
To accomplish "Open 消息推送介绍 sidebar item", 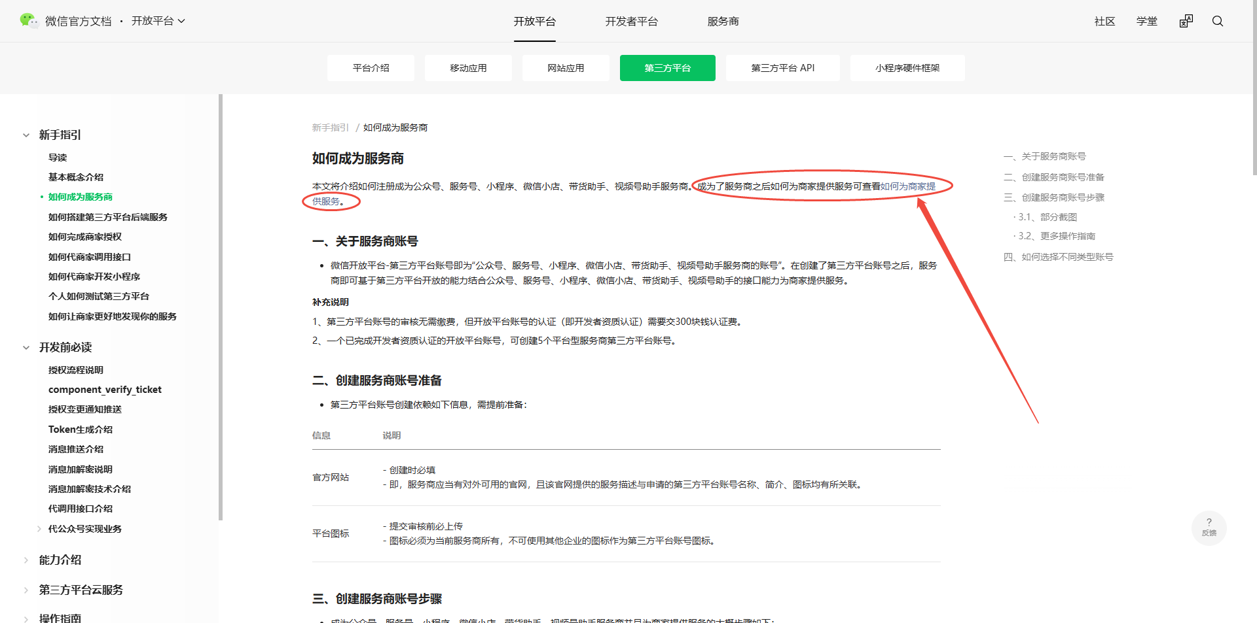I will tap(76, 449).
